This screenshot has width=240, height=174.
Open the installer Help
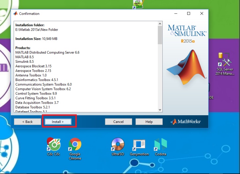coord(149,122)
